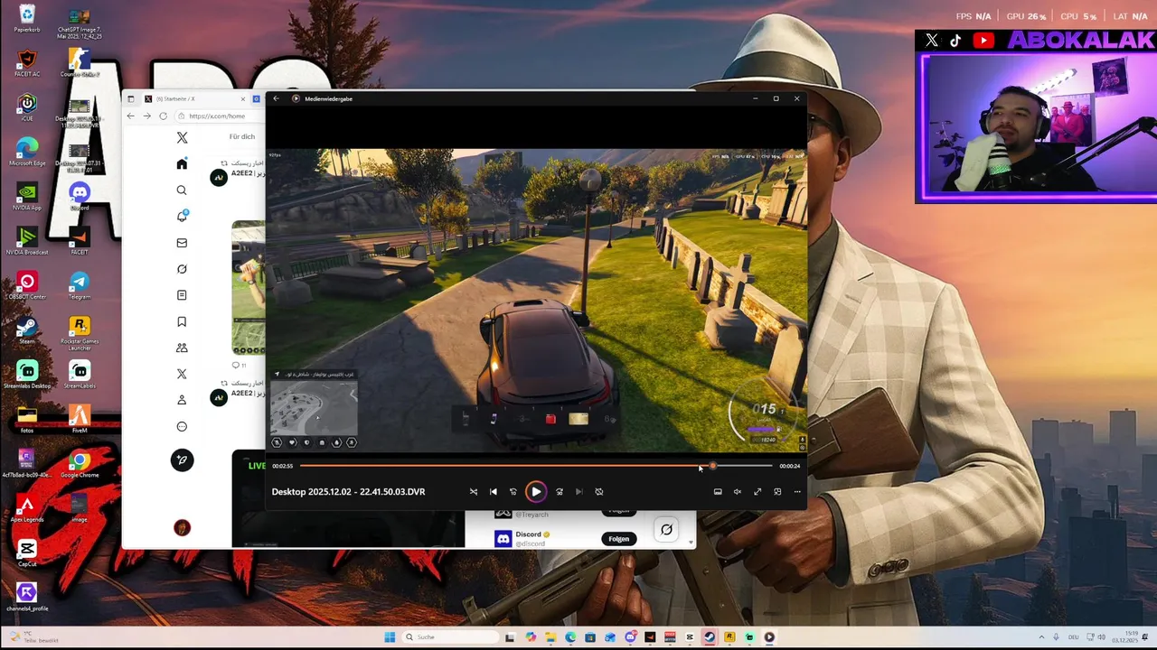1157x650 pixels.
Task: Show hidden system tray icons
Action: tap(1041, 637)
